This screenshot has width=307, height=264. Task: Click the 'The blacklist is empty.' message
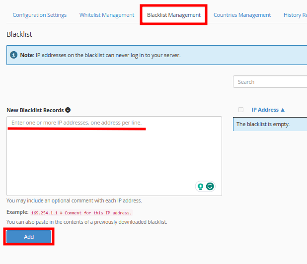point(263,124)
